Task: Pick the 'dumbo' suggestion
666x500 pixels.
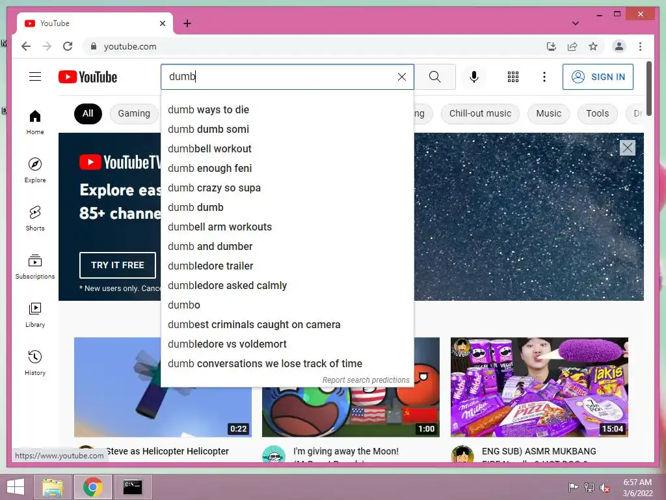Action: [287, 305]
